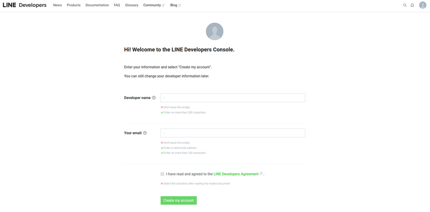Focus the Your email input field

tap(233, 133)
